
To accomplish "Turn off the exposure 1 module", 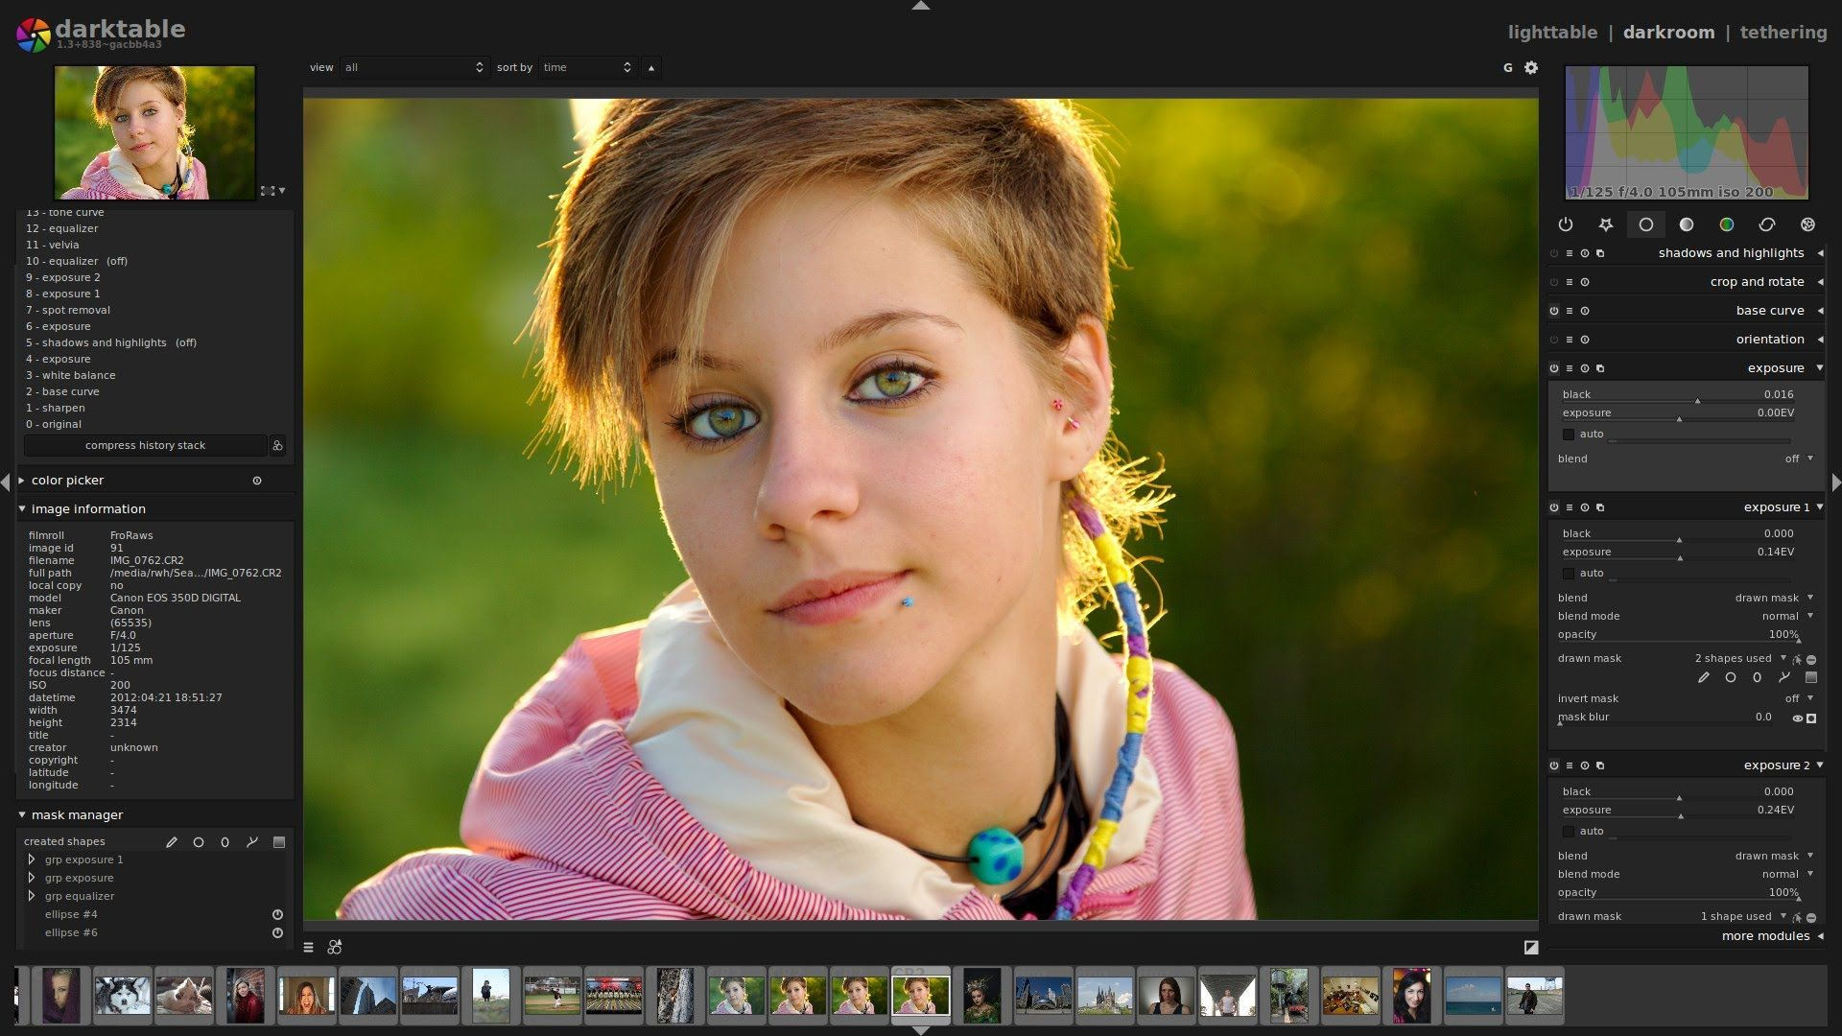I will tap(1554, 507).
